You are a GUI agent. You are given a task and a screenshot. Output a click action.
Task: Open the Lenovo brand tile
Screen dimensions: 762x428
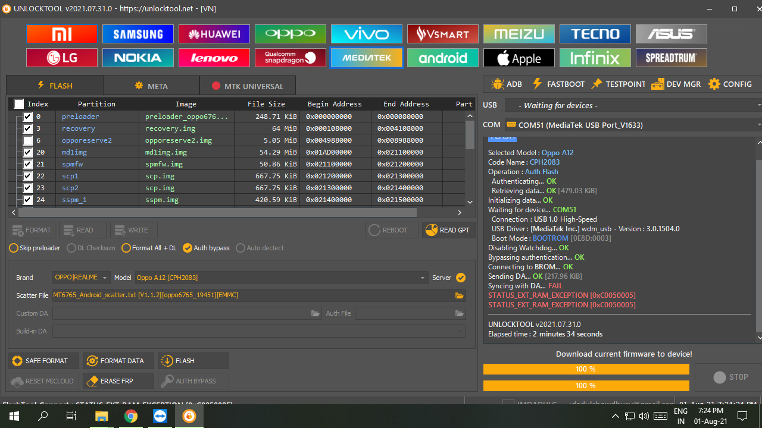tap(214, 58)
